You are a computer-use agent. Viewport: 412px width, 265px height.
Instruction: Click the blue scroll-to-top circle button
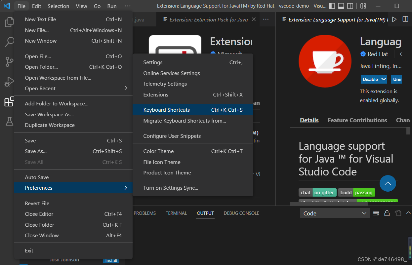click(x=388, y=183)
